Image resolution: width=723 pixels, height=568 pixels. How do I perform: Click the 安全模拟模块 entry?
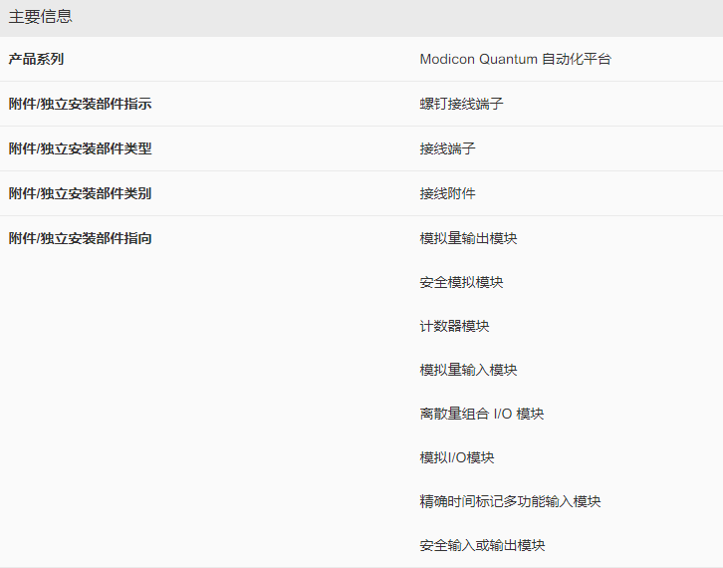(x=461, y=282)
